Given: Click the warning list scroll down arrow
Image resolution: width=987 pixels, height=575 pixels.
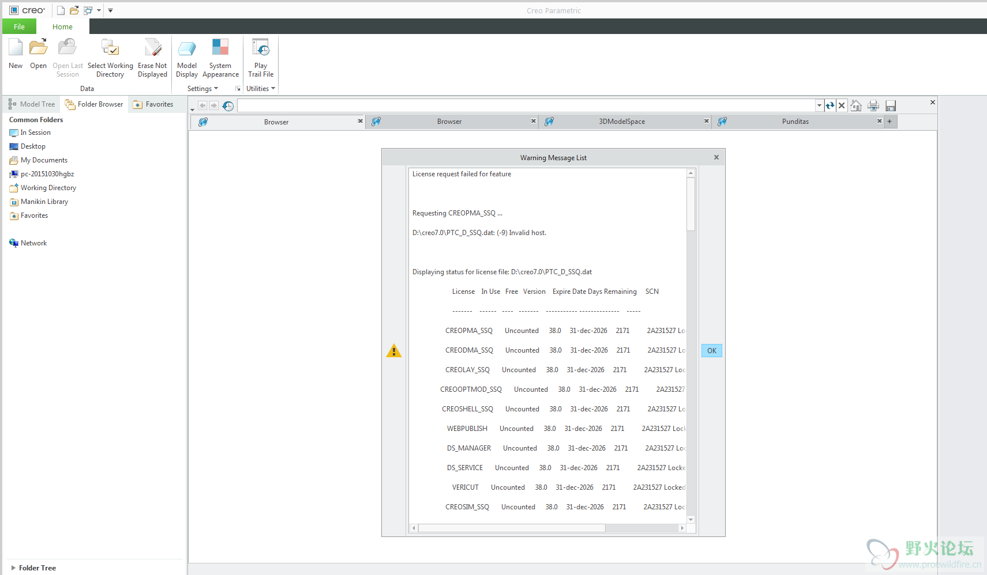Looking at the screenshot, I should click(690, 520).
